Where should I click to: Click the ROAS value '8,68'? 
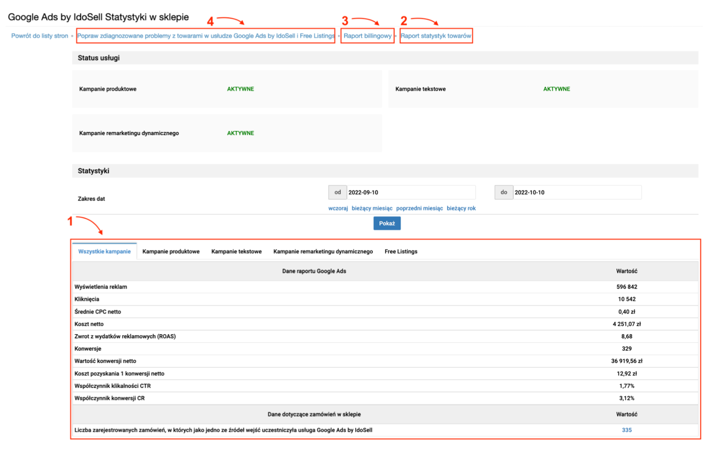click(627, 336)
